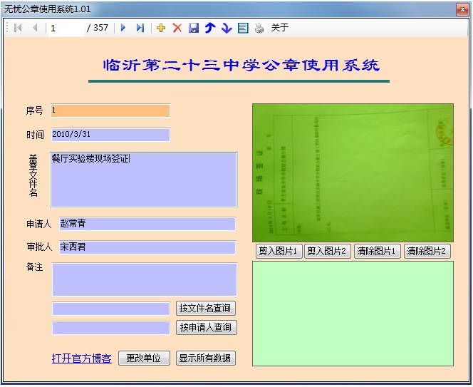This screenshot has height=387, width=473.
Task: Click the scanned document image thumbnail
Action: pos(353,172)
